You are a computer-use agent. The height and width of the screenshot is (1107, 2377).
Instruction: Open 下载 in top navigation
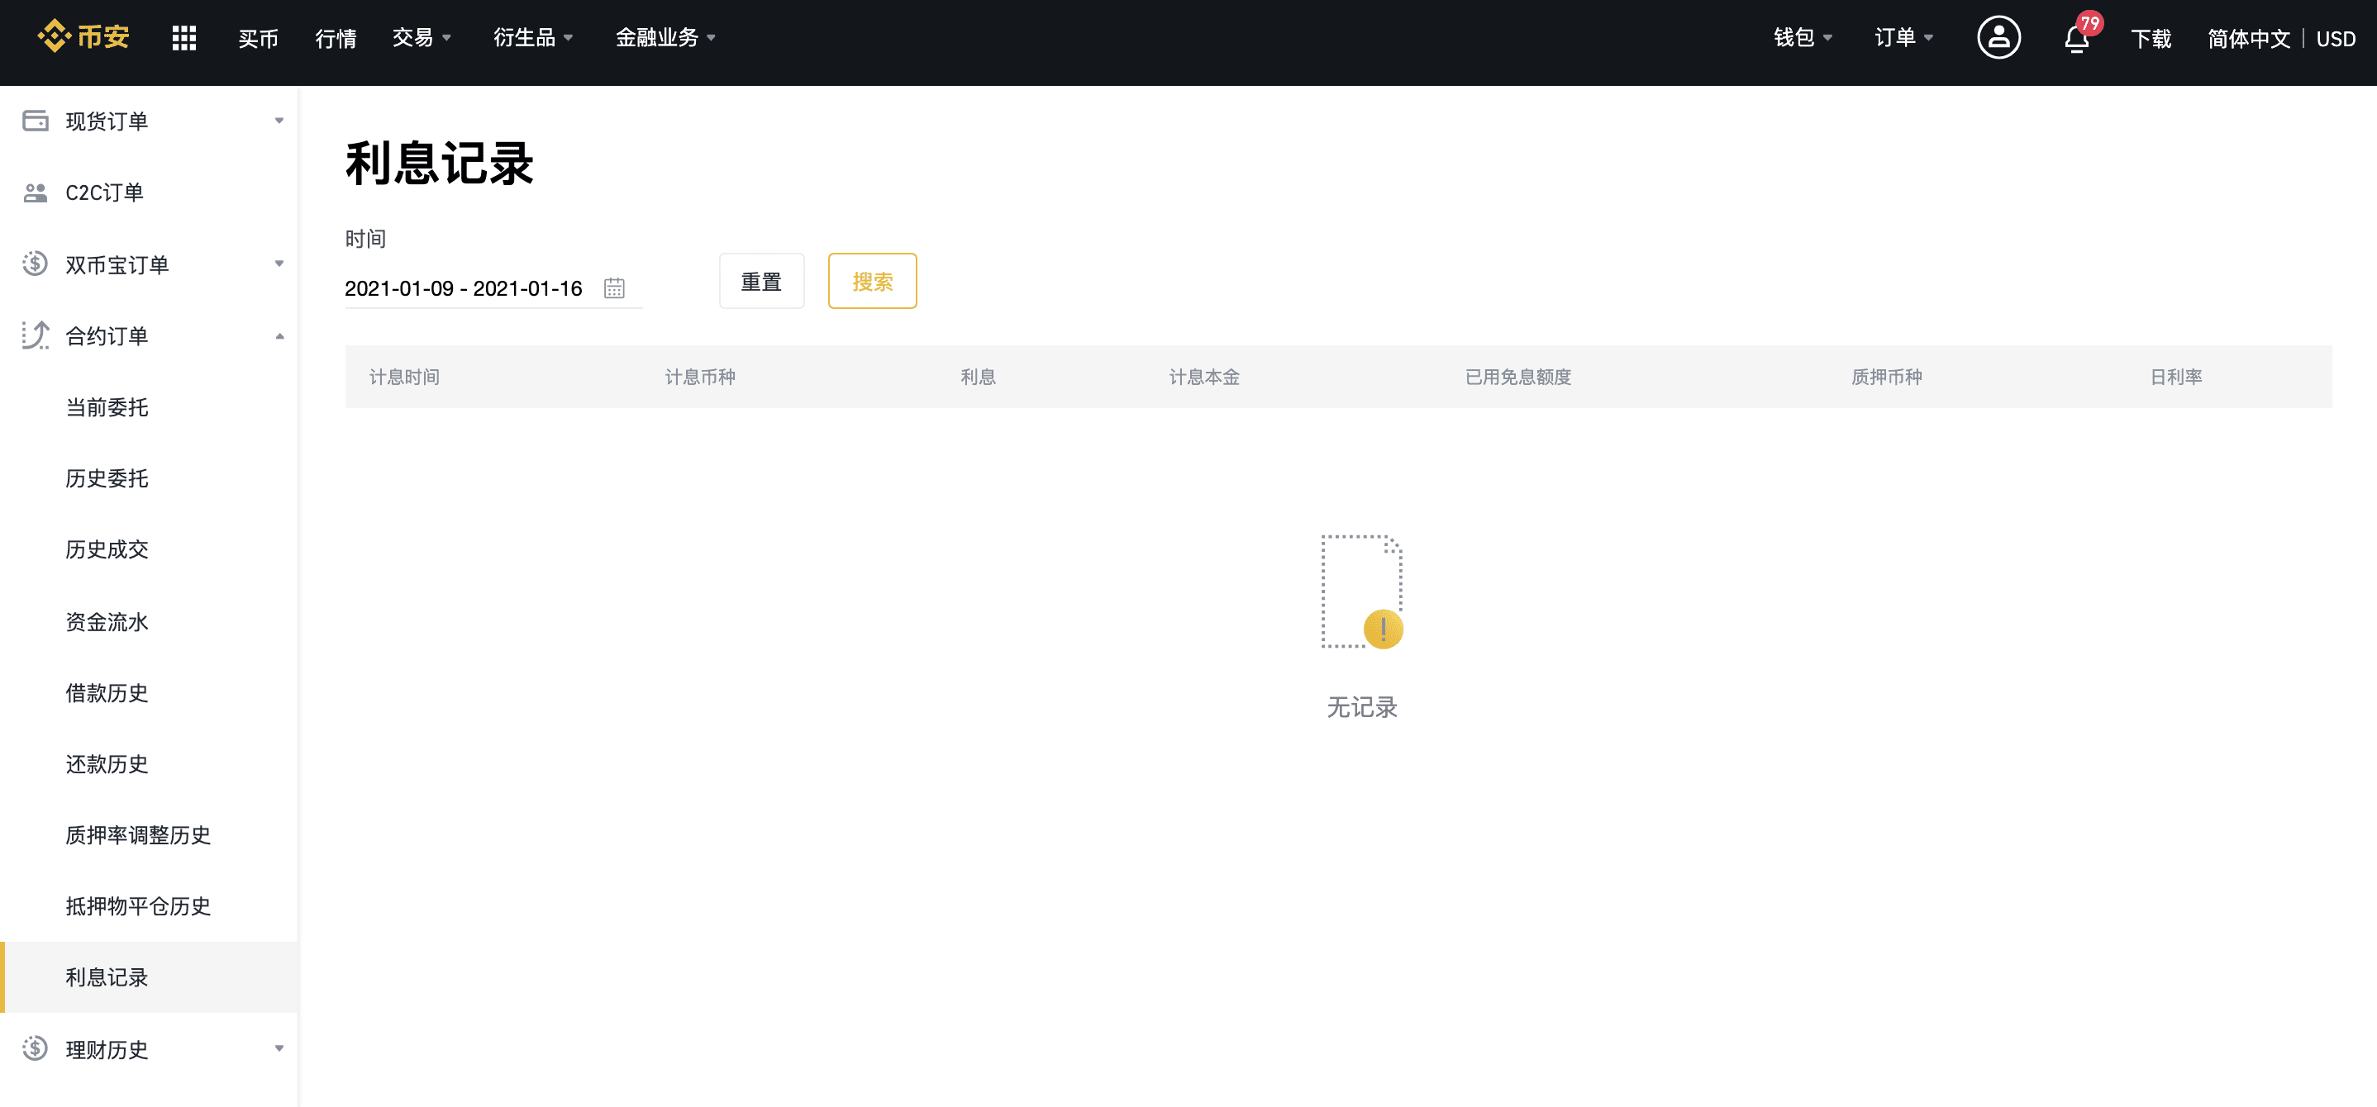[x=2151, y=38]
